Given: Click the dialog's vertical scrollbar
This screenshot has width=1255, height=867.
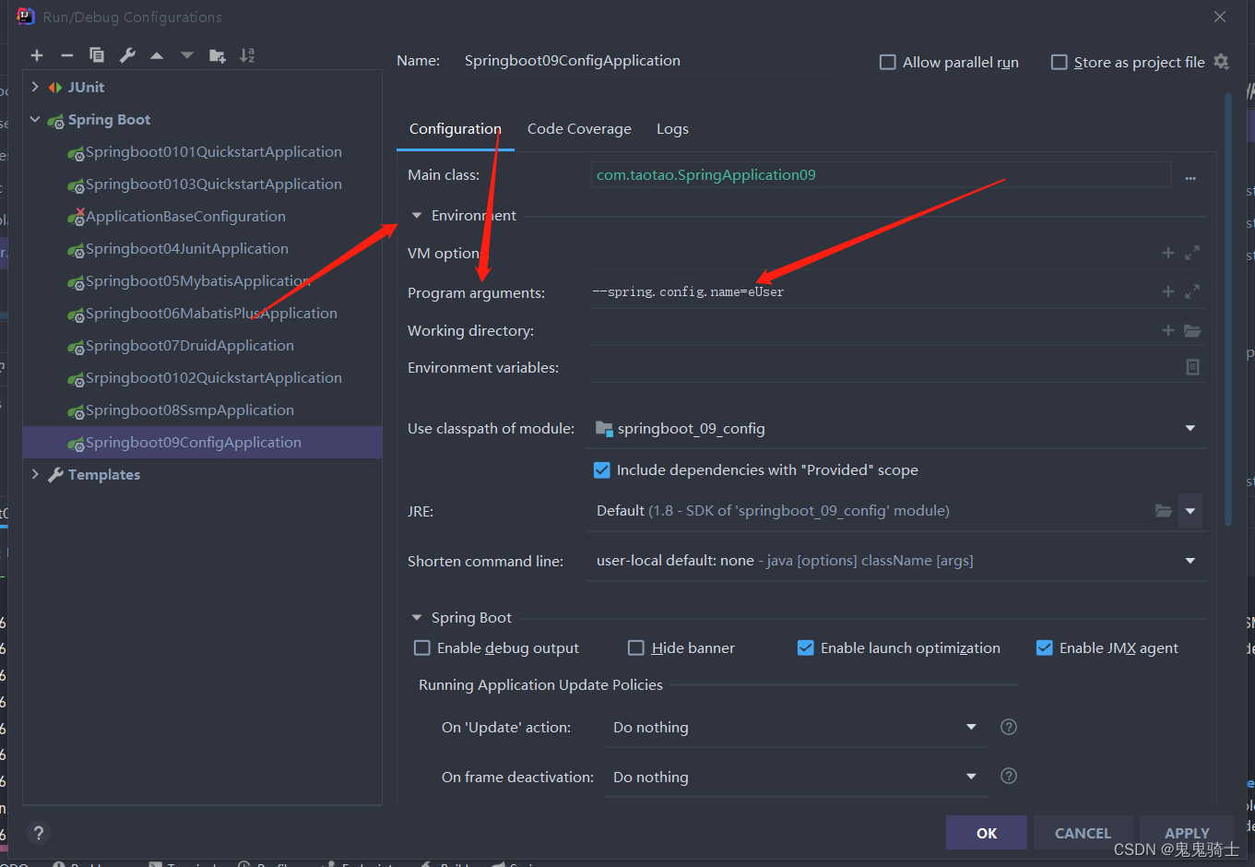Looking at the screenshot, I should (1228, 309).
